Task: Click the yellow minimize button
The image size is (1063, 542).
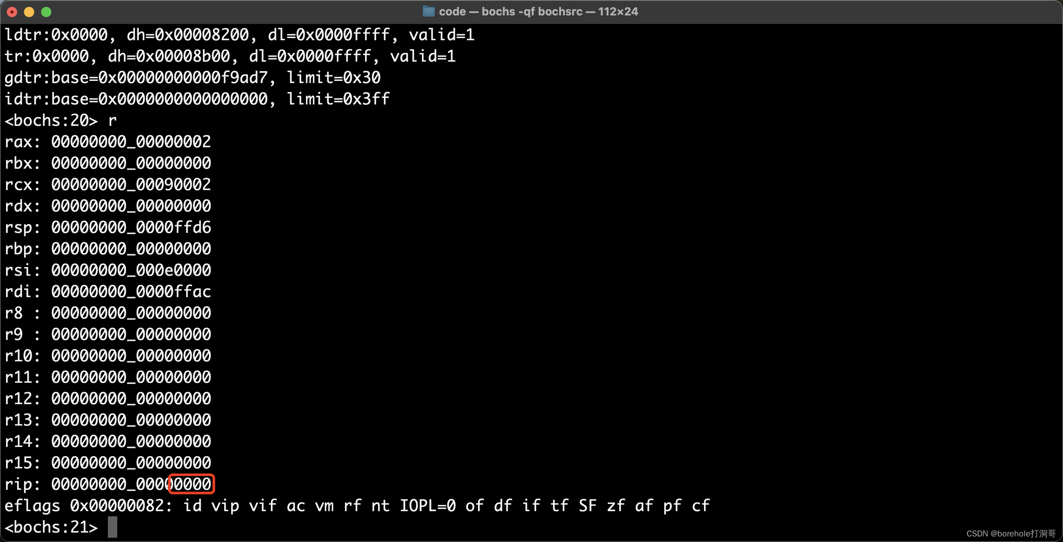Action: [x=28, y=12]
